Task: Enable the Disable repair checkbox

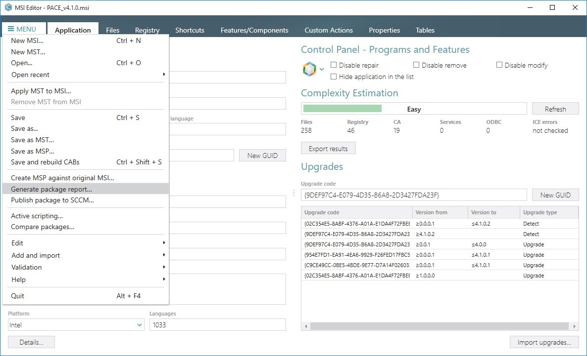Action: pos(334,65)
